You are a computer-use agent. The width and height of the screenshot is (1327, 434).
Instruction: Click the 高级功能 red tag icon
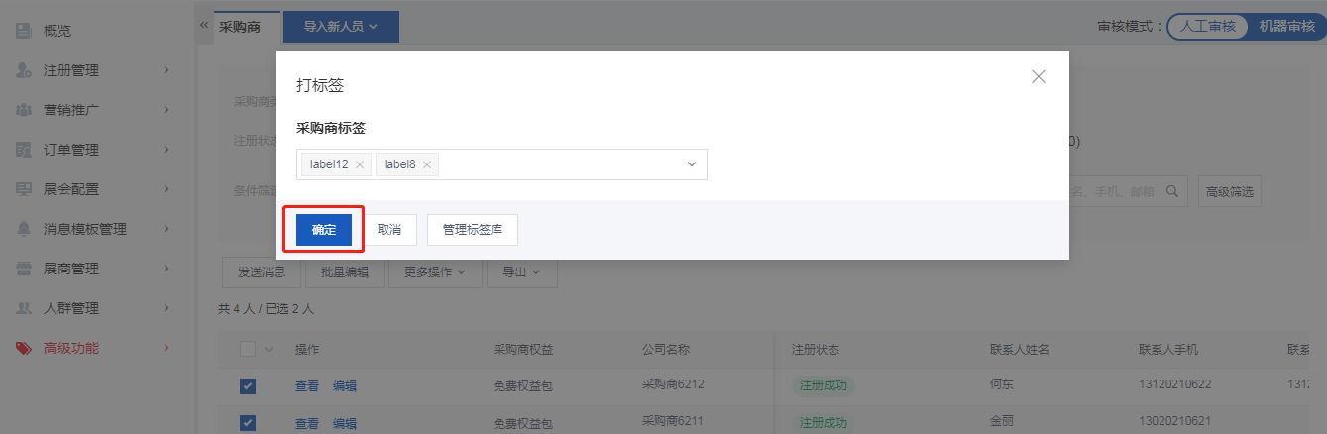24,348
